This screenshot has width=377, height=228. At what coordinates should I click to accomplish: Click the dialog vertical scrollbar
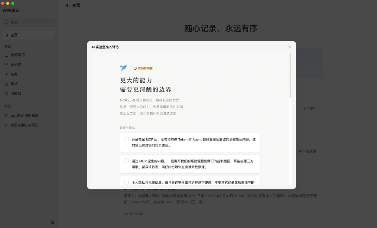click(x=290, y=76)
